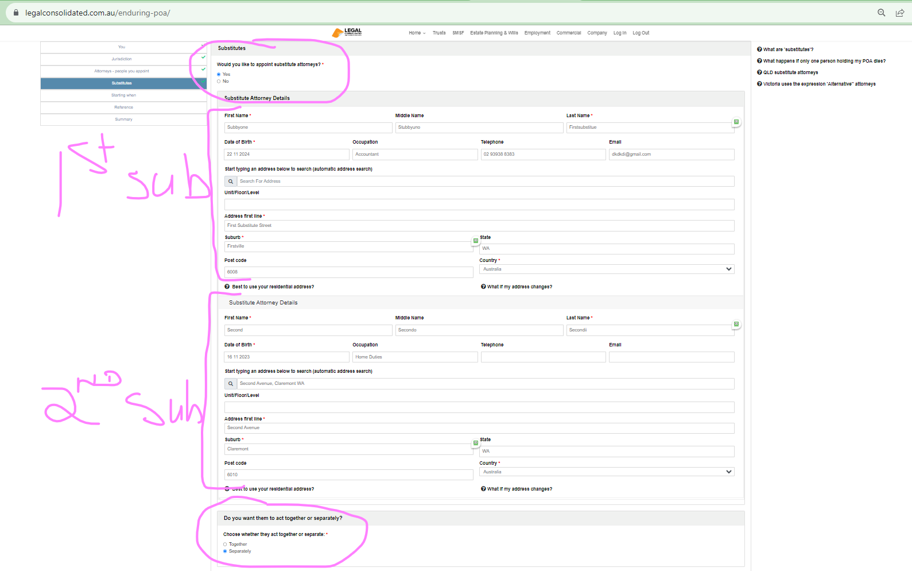Click first substitute's residential address help icon
Viewport: 912px width, 571px height.
click(x=227, y=287)
